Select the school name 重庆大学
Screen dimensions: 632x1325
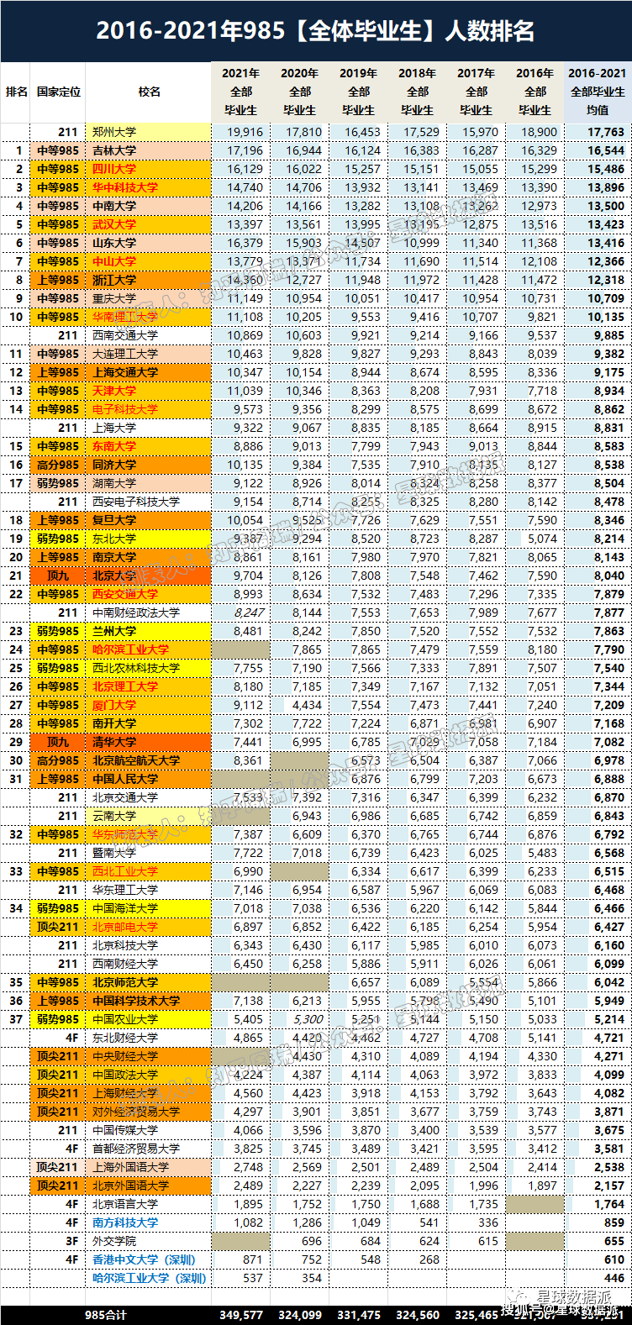click(114, 298)
